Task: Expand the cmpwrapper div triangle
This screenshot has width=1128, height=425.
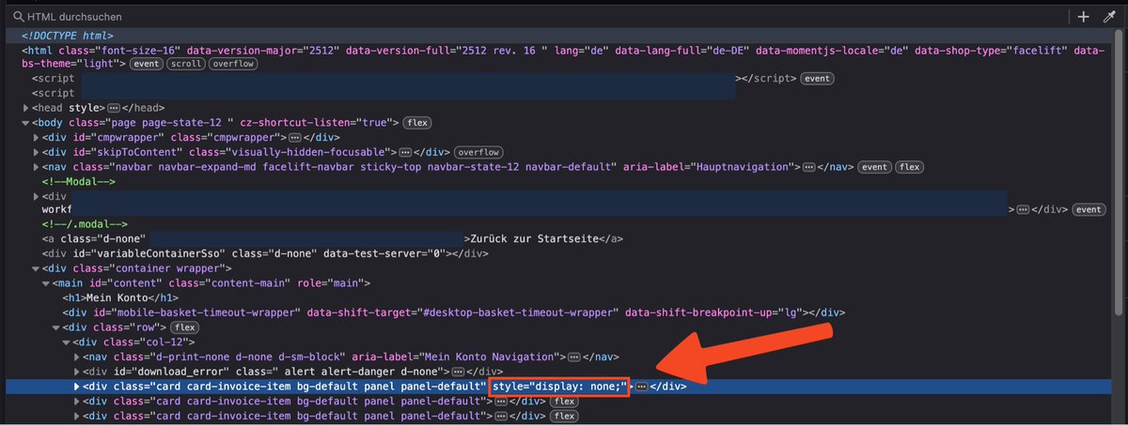Action: pyautogui.click(x=36, y=138)
